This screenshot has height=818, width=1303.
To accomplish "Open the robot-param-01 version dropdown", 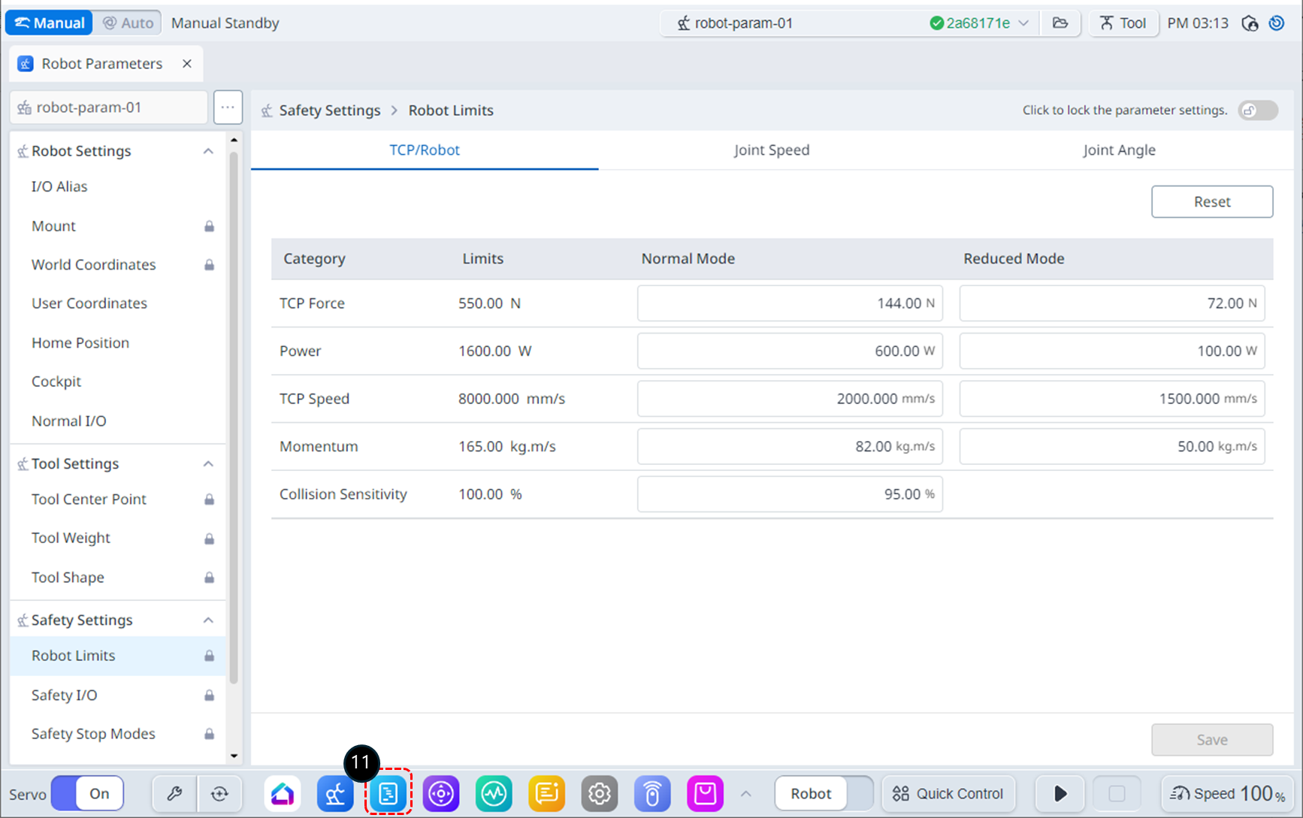I will tap(1023, 23).
